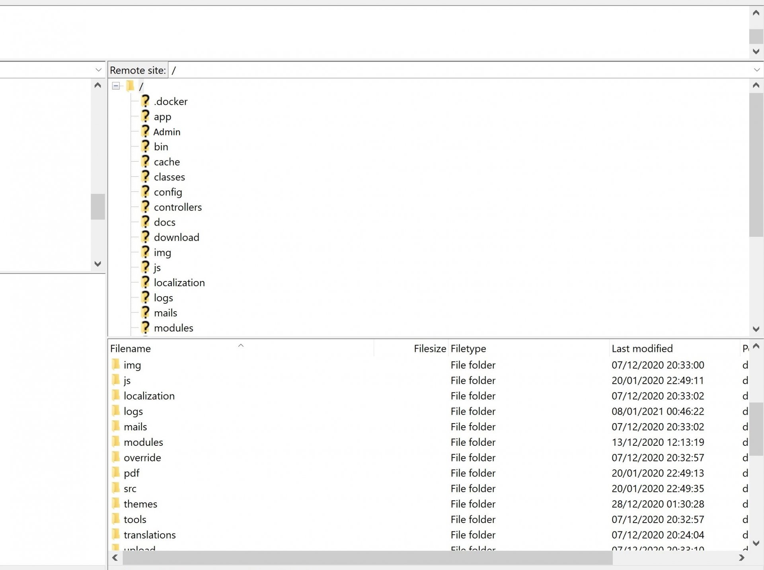Collapse the root / tree node

coord(116,86)
